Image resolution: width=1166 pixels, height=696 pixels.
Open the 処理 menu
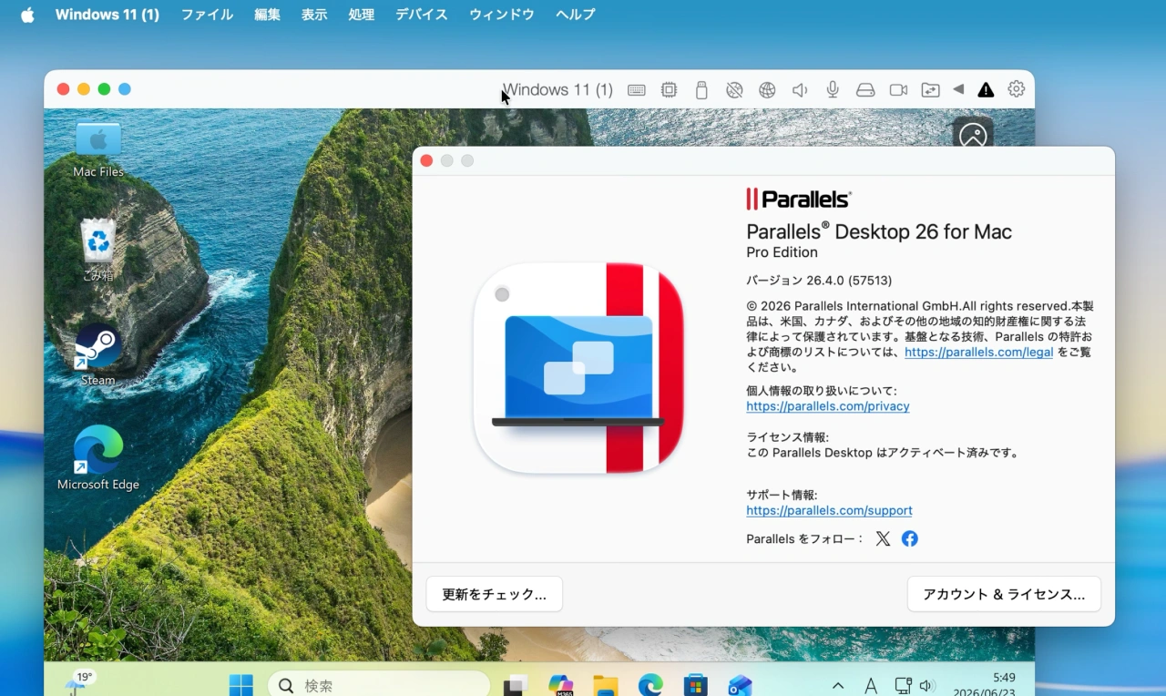362,15
